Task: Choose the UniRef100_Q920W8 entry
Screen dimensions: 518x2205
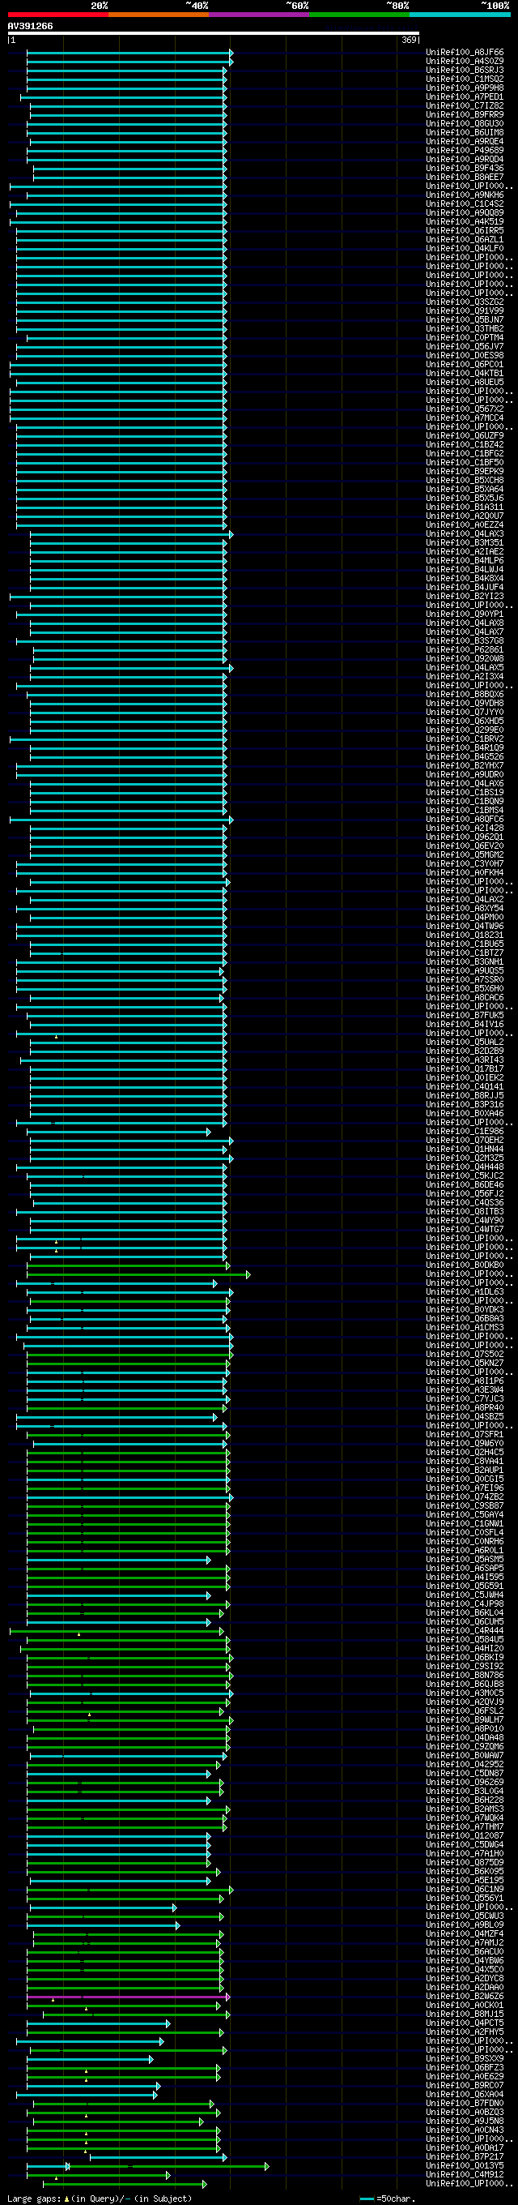Action: click(x=465, y=658)
